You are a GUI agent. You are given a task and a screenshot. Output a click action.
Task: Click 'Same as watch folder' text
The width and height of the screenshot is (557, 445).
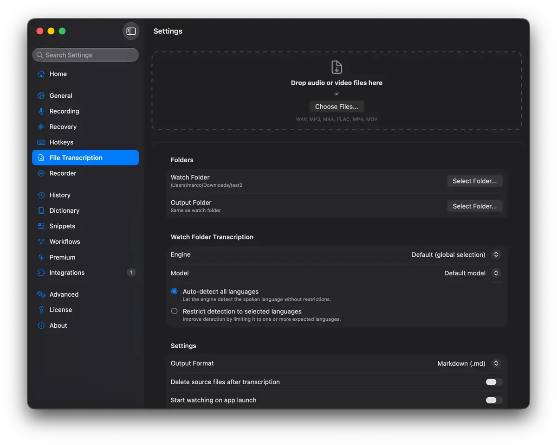(196, 210)
